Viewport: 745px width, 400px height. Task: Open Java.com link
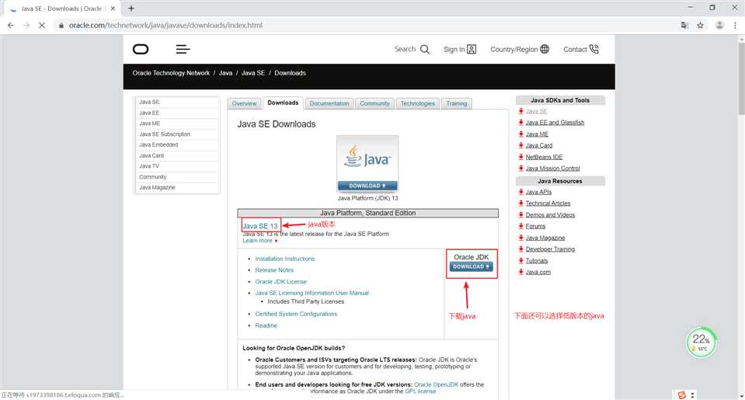[x=538, y=272]
